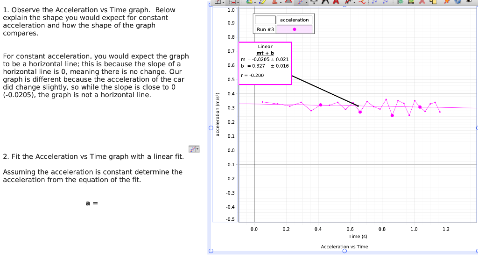Image resolution: width=478 pixels, height=260 pixels.
Task: Click the slope value m = -0.0205 ± 0.021
Action: [265, 59]
